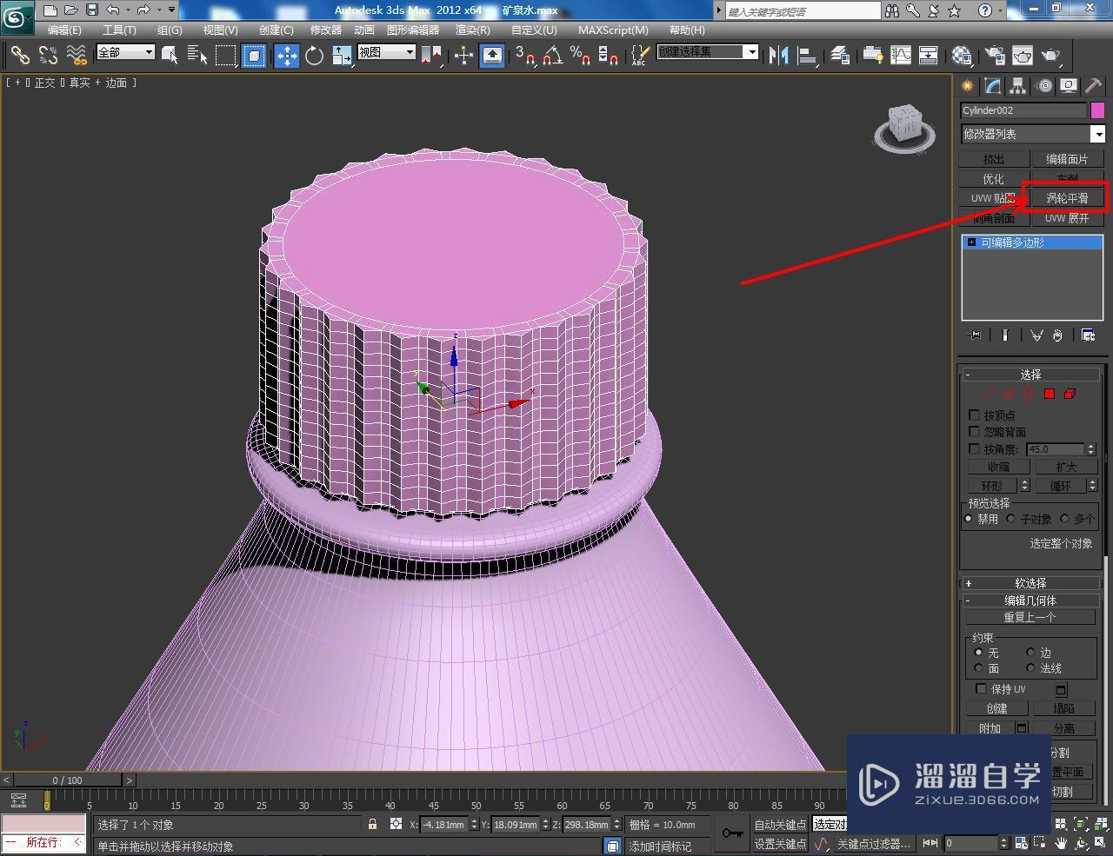Click the Unlink Selection tool

pos(48,56)
